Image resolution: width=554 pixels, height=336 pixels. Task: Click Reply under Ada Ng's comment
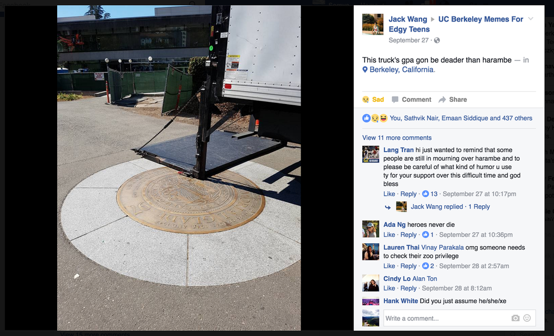point(408,235)
